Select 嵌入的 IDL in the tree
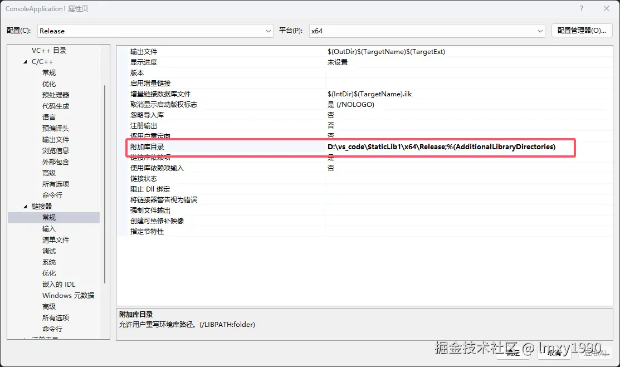Image resolution: width=620 pixels, height=367 pixels. [58, 285]
